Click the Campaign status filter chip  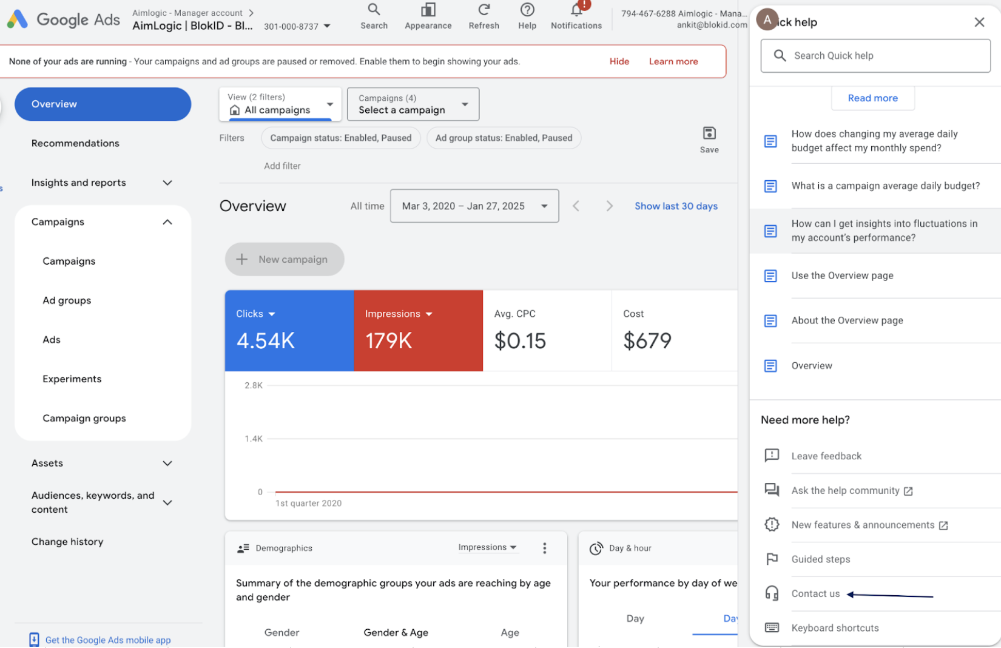coord(341,138)
